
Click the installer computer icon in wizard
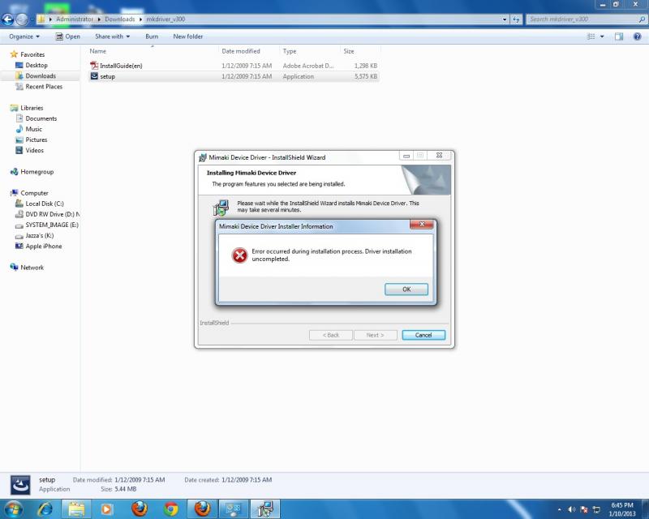(221, 208)
